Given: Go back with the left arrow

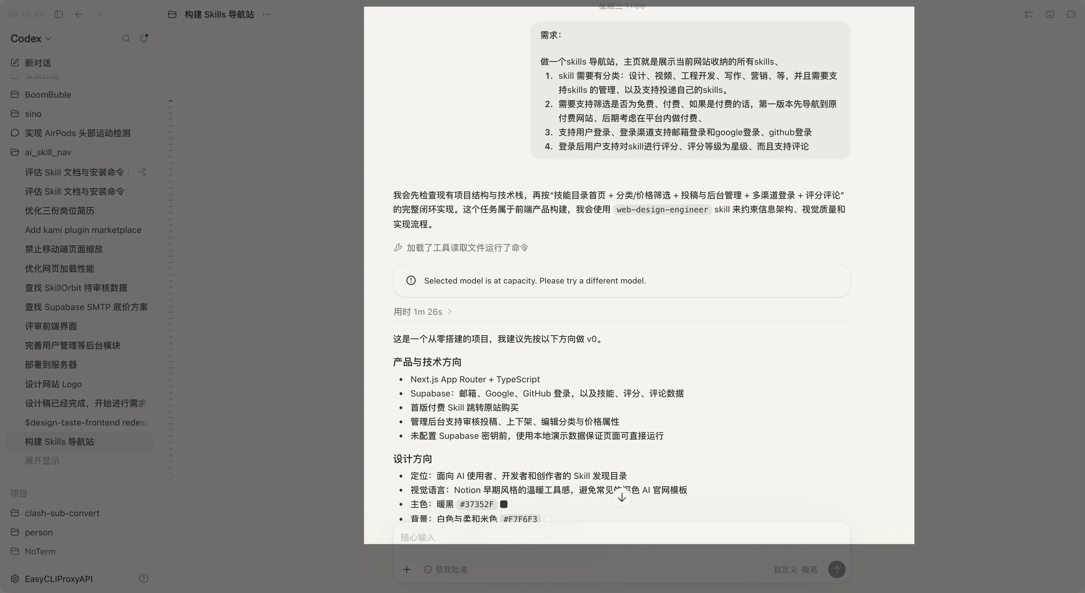Looking at the screenshot, I should (79, 14).
